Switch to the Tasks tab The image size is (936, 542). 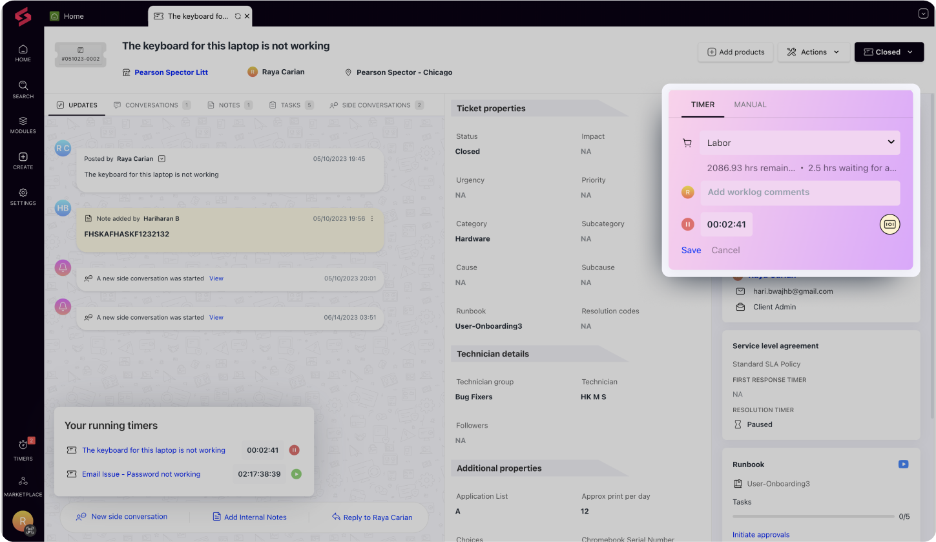point(291,105)
